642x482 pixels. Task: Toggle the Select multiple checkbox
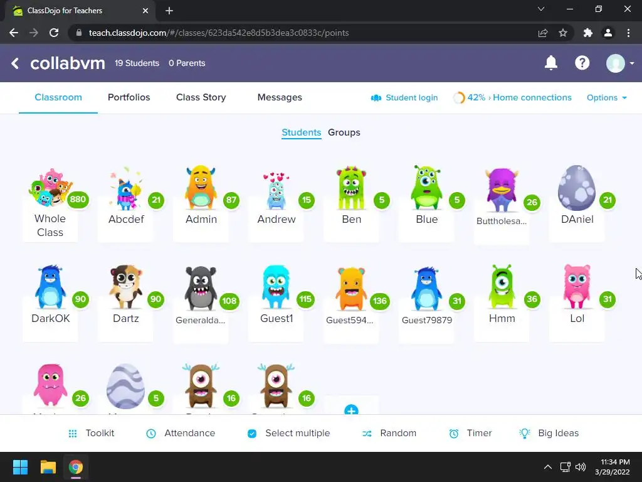pyautogui.click(x=252, y=433)
